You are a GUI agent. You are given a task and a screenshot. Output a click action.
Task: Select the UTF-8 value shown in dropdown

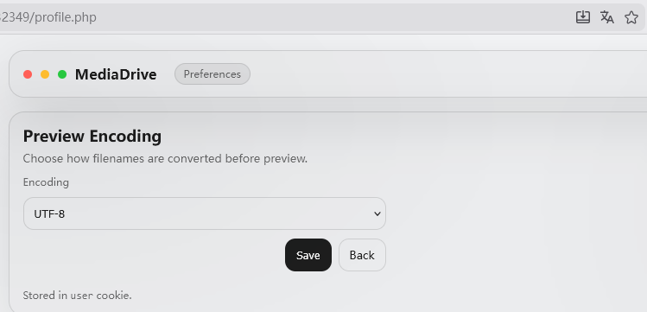(49, 214)
